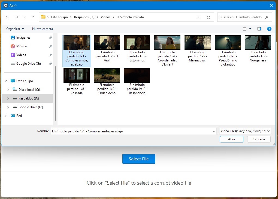The image size is (278, 199).
Task: Collapse the Este equipo tree node
Action: point(6,81)
